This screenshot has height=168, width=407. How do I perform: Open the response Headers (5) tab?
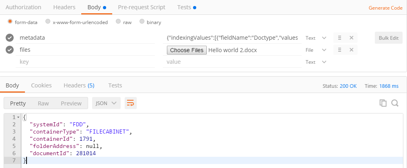pos(79,85)
